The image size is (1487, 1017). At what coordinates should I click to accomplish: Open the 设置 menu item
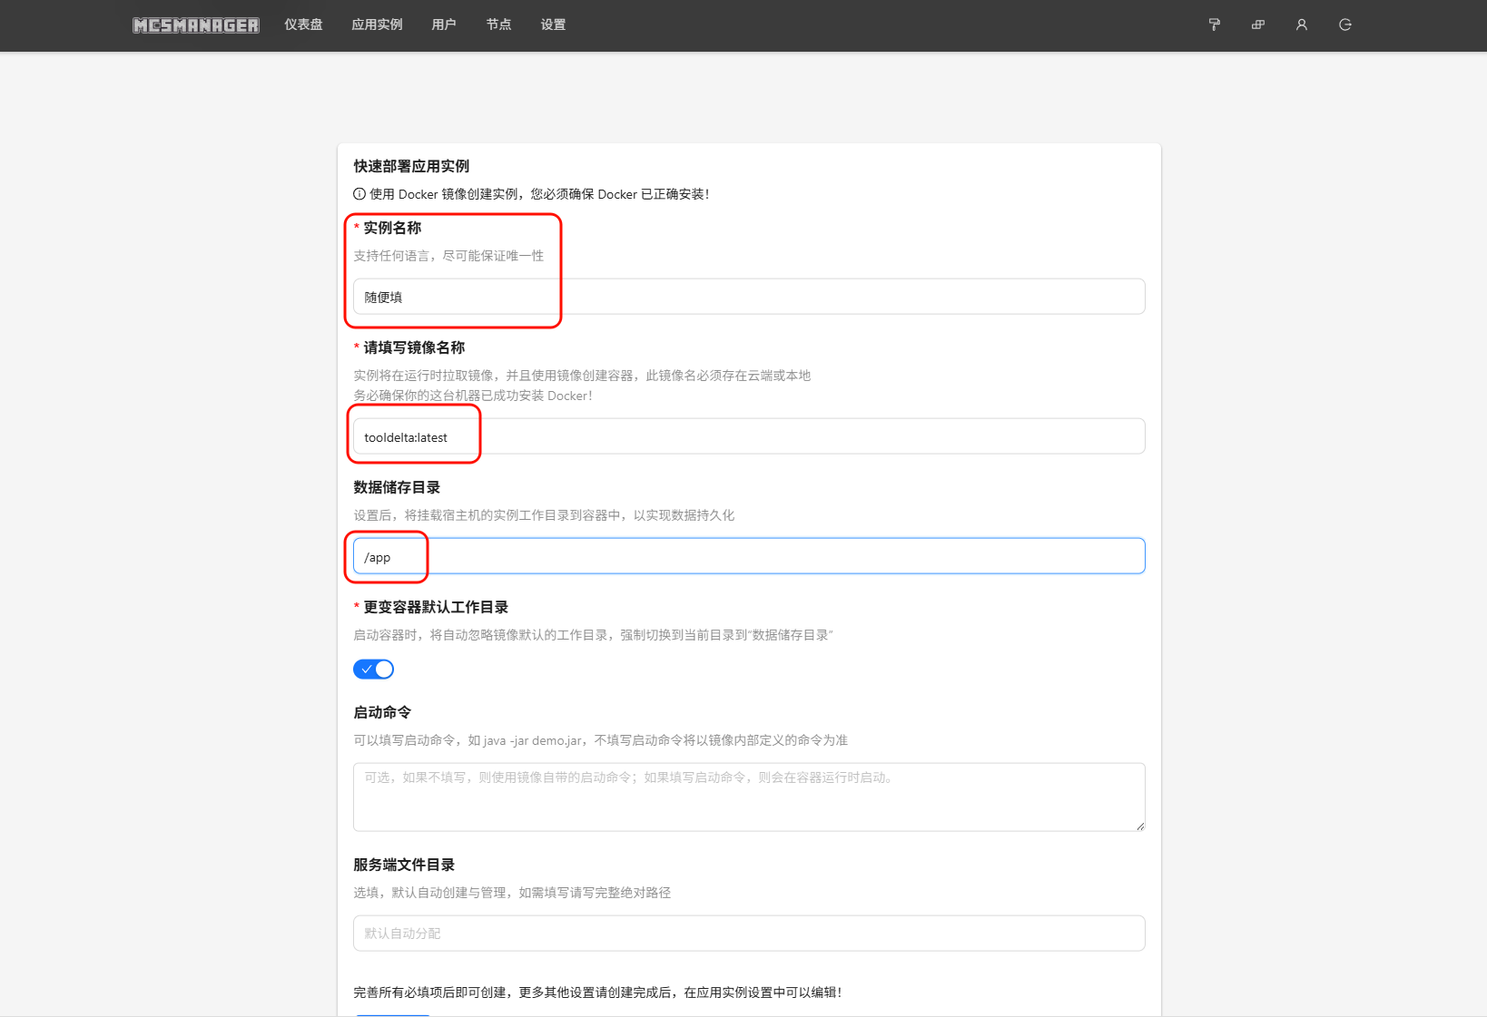tap(553, 25)
